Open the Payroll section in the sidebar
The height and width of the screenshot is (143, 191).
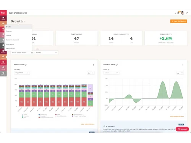pos(3,62)
